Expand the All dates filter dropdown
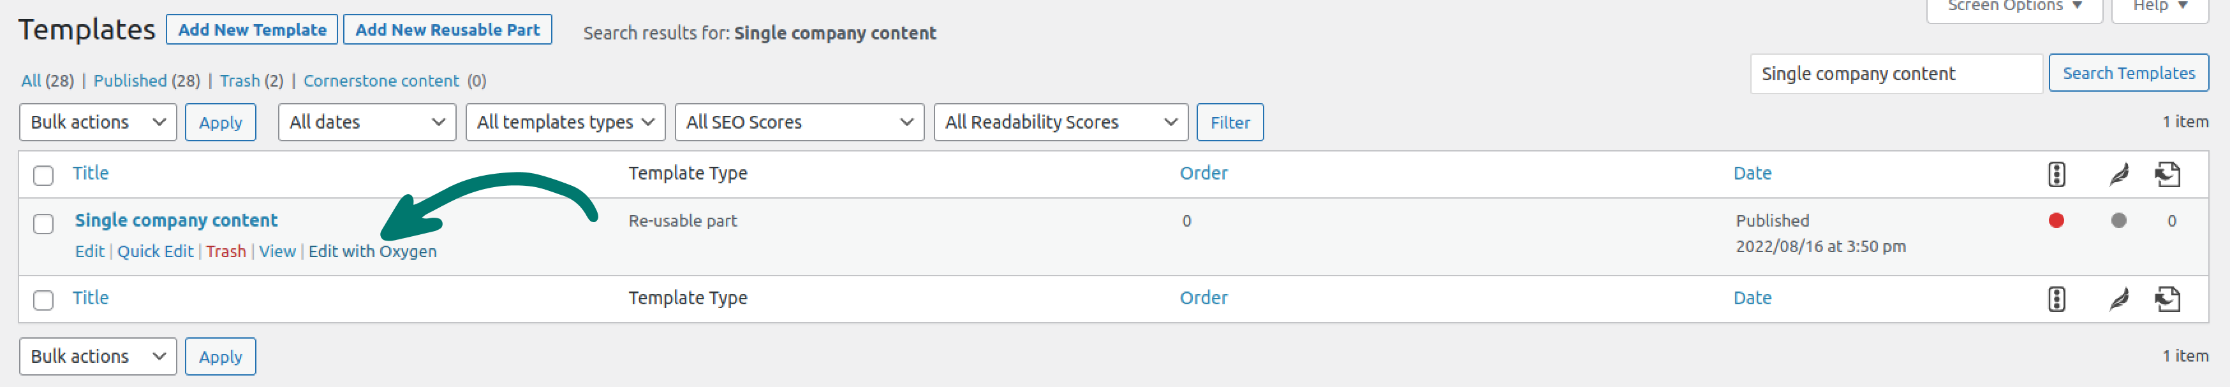2230x387 pixels. pos(367,122)
